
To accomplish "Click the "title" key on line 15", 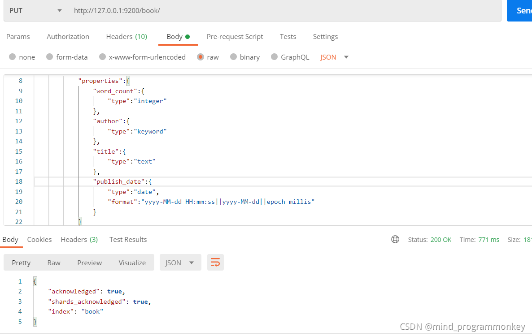I will click(106, 152).
